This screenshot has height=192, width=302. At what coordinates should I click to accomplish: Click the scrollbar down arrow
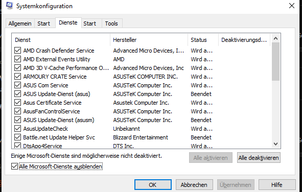275,143
